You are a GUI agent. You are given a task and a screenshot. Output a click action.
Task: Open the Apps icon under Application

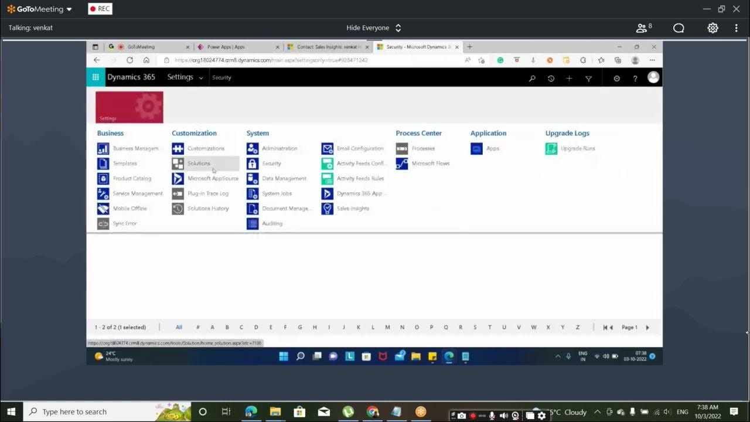[x=476, y=149]
